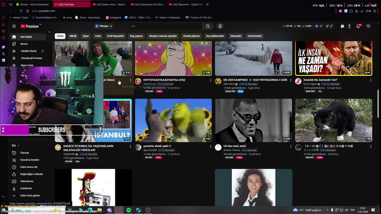Open Oynatma listeleri in the sidebar
This screenshot has width=381, height=214.
click(28, 160)
